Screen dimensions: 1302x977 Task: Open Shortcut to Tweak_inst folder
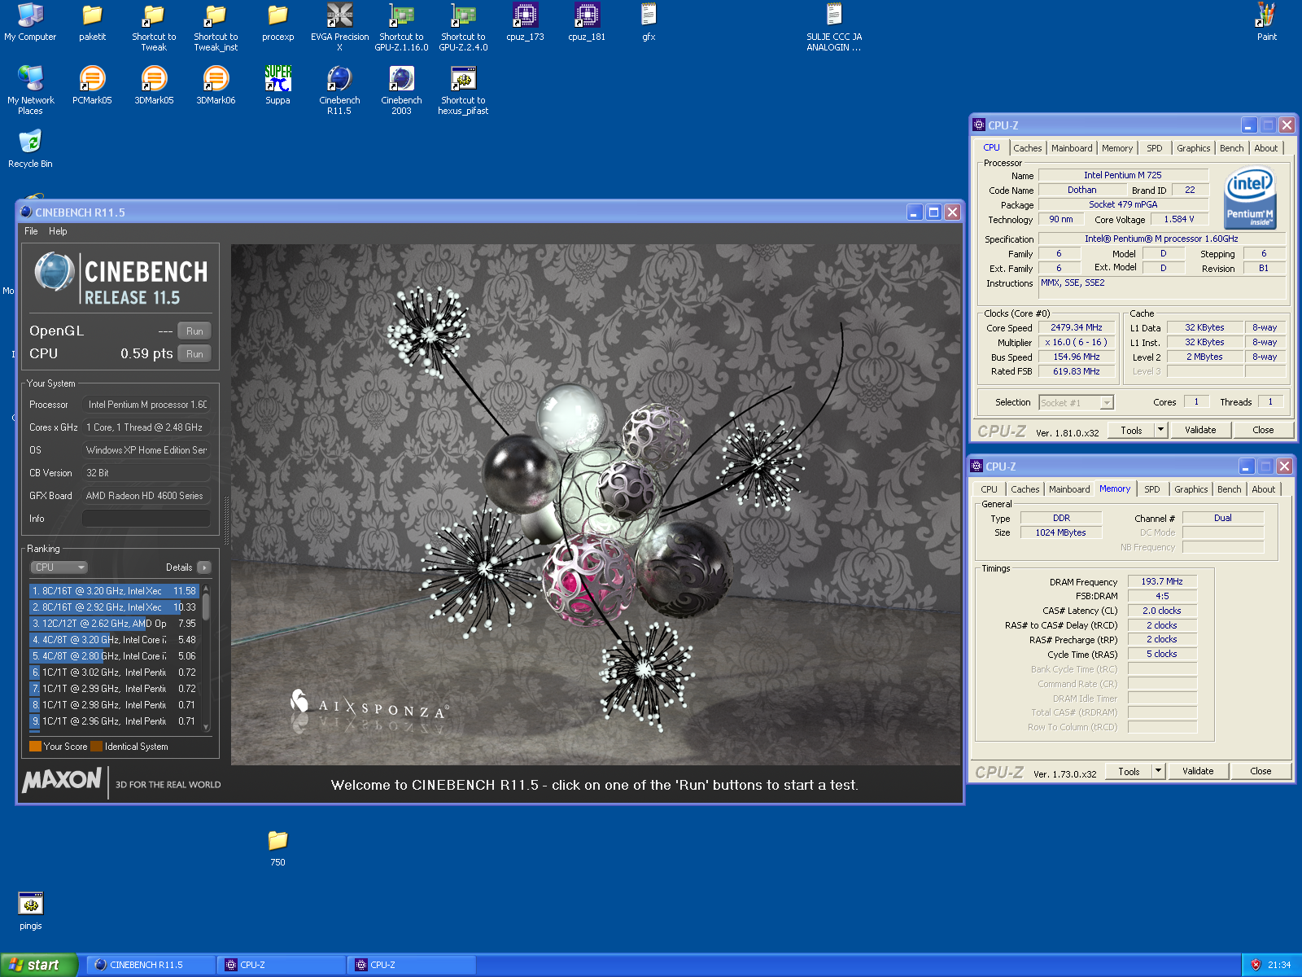[x=216, y=27]
